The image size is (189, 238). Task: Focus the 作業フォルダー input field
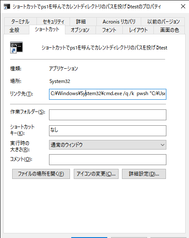coord(108,115)
